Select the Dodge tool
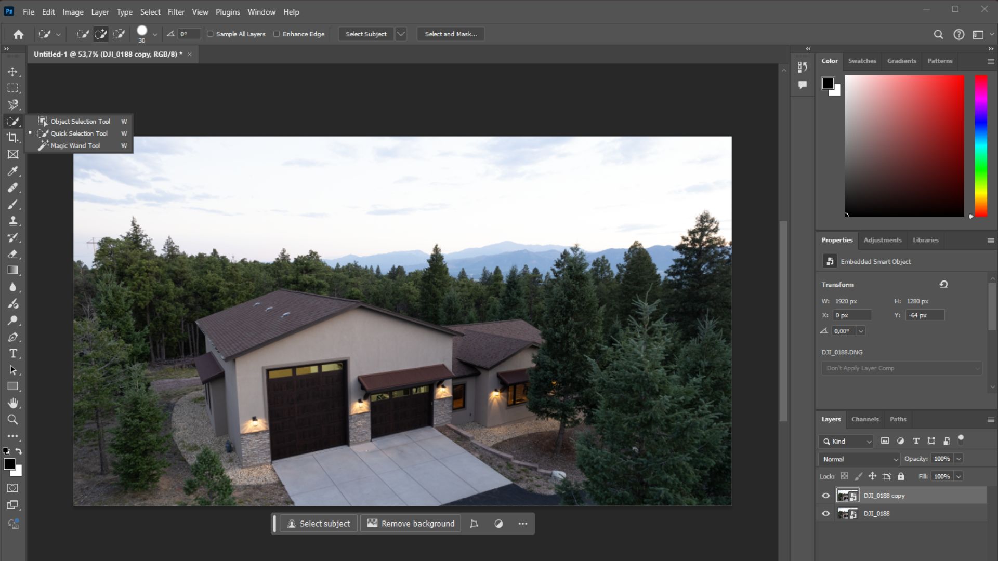Image resolution: width=998 pixels, height=561 pixels. coord(13,320)
